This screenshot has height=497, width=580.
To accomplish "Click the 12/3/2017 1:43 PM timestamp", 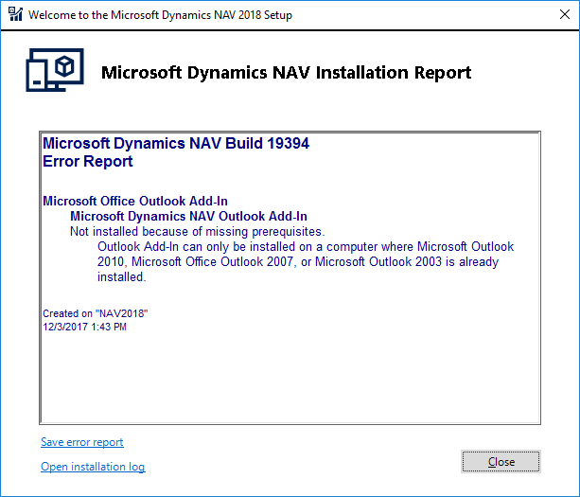I will coord(84,327).
